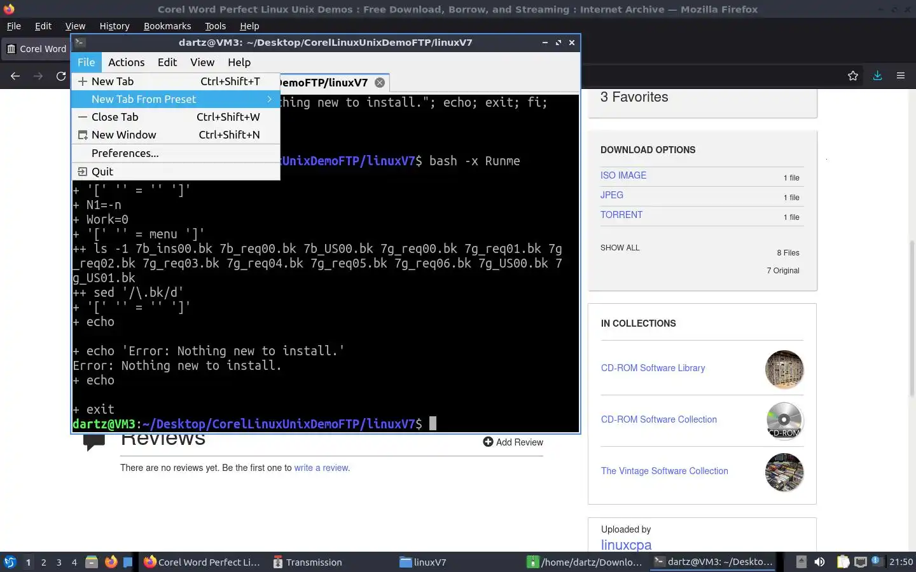The width and height of the screenshot is (916, 572).
Task: Open the terminal Help menu
Action: [x=239, y=62]
